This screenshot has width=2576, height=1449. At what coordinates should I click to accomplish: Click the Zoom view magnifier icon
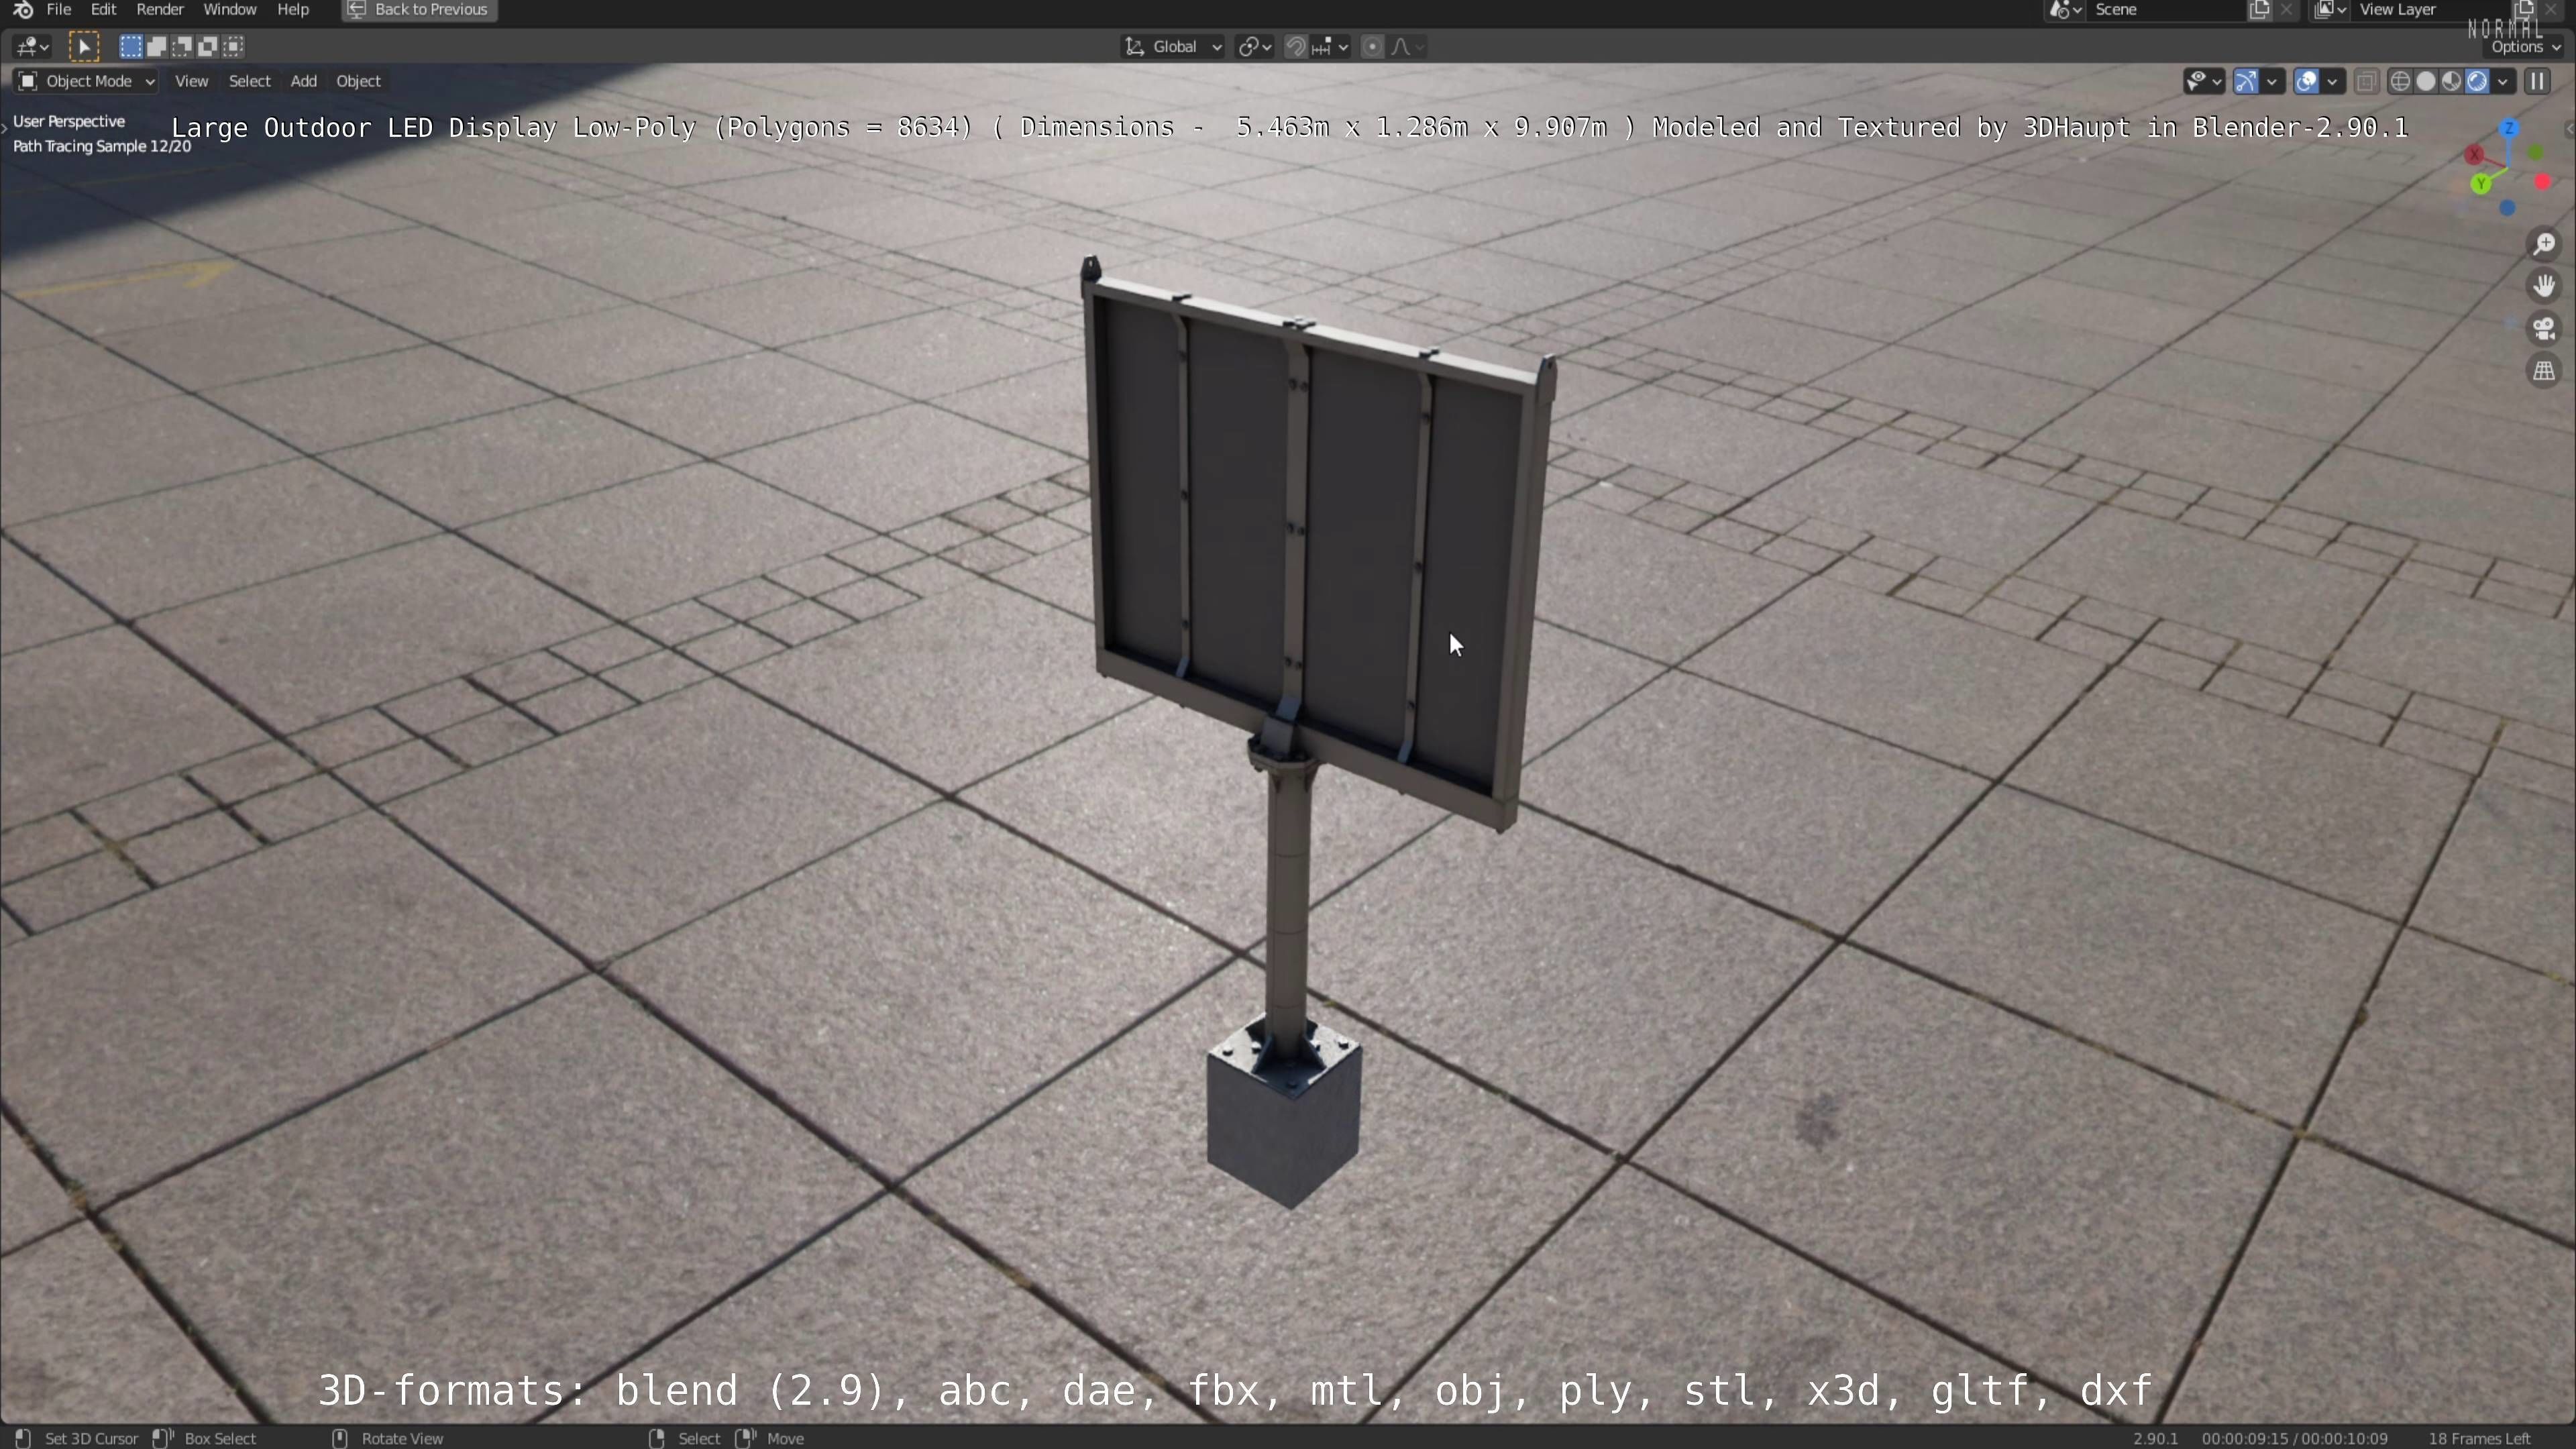point(2544,244)
